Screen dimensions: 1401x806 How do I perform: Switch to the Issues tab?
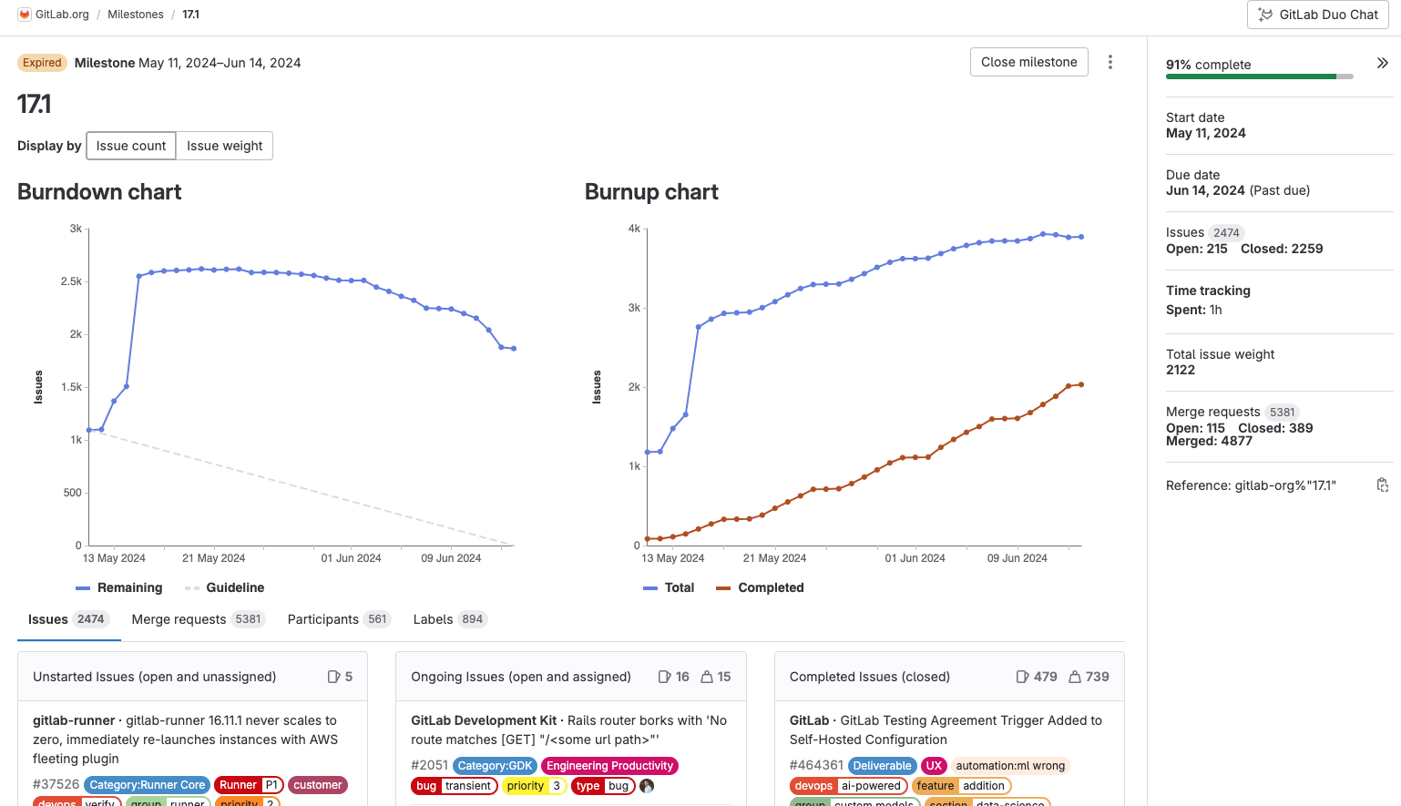pos(69,619)
